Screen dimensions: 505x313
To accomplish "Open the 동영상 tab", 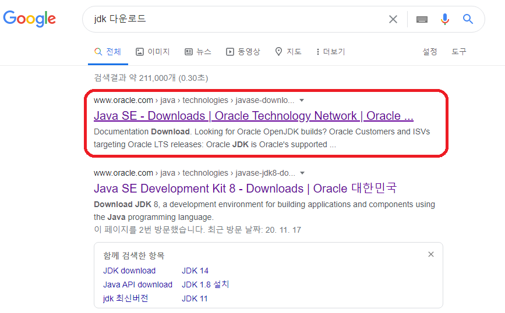I will pos(243,52).
